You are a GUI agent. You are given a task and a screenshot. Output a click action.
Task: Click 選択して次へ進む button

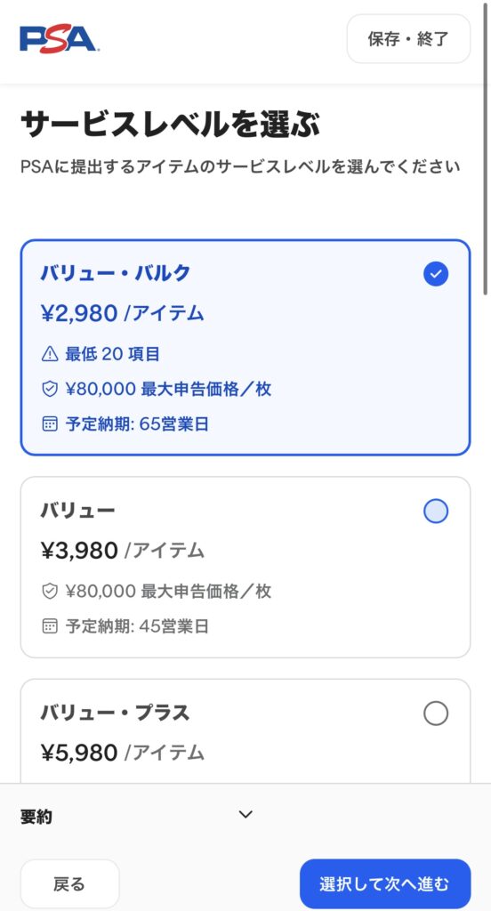tap(384, 883)
